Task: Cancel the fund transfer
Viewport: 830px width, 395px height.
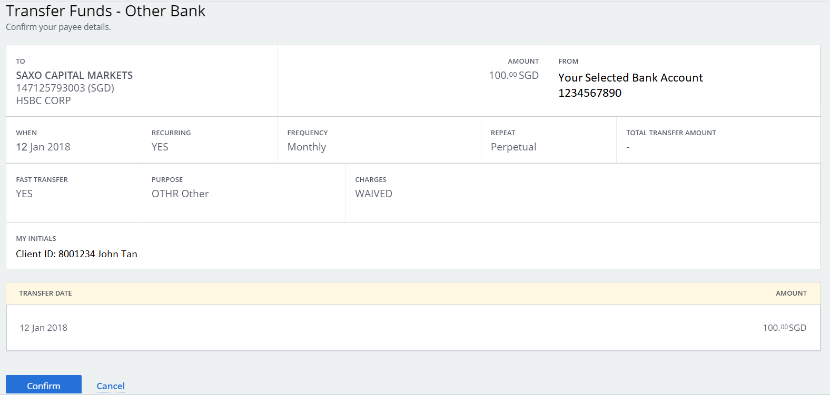Action: pyautogui.click(x=111, y=386)
